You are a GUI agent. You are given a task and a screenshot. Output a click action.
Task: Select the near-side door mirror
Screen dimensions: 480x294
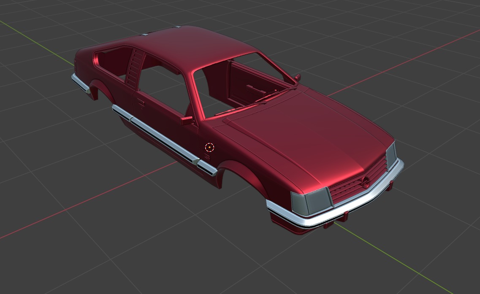pos(187,120)
